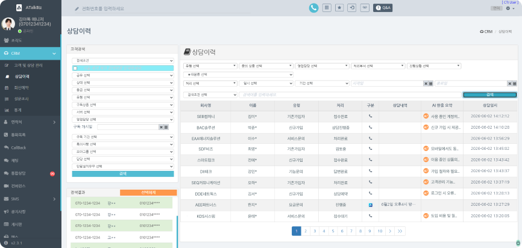Open the ★대분류 선택 dropdown
Image resolution: width=522 pixels, height=248 pixels.
pyautogui.click(x=238, y=75)
